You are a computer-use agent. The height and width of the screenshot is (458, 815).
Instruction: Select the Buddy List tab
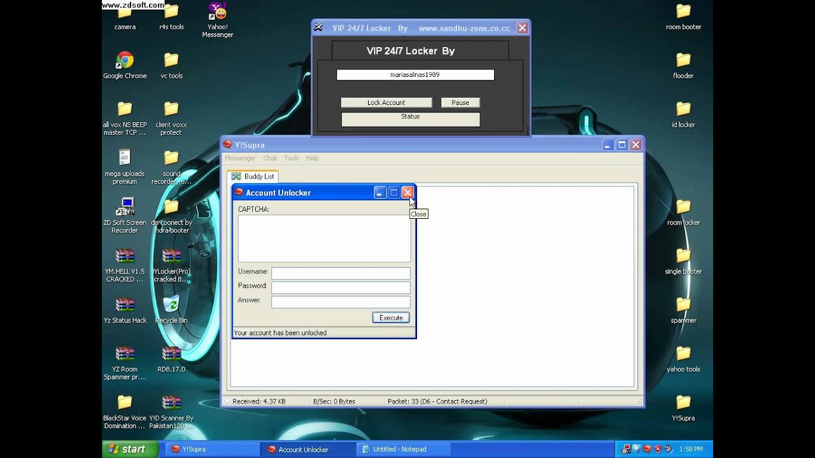click(253, 176)
